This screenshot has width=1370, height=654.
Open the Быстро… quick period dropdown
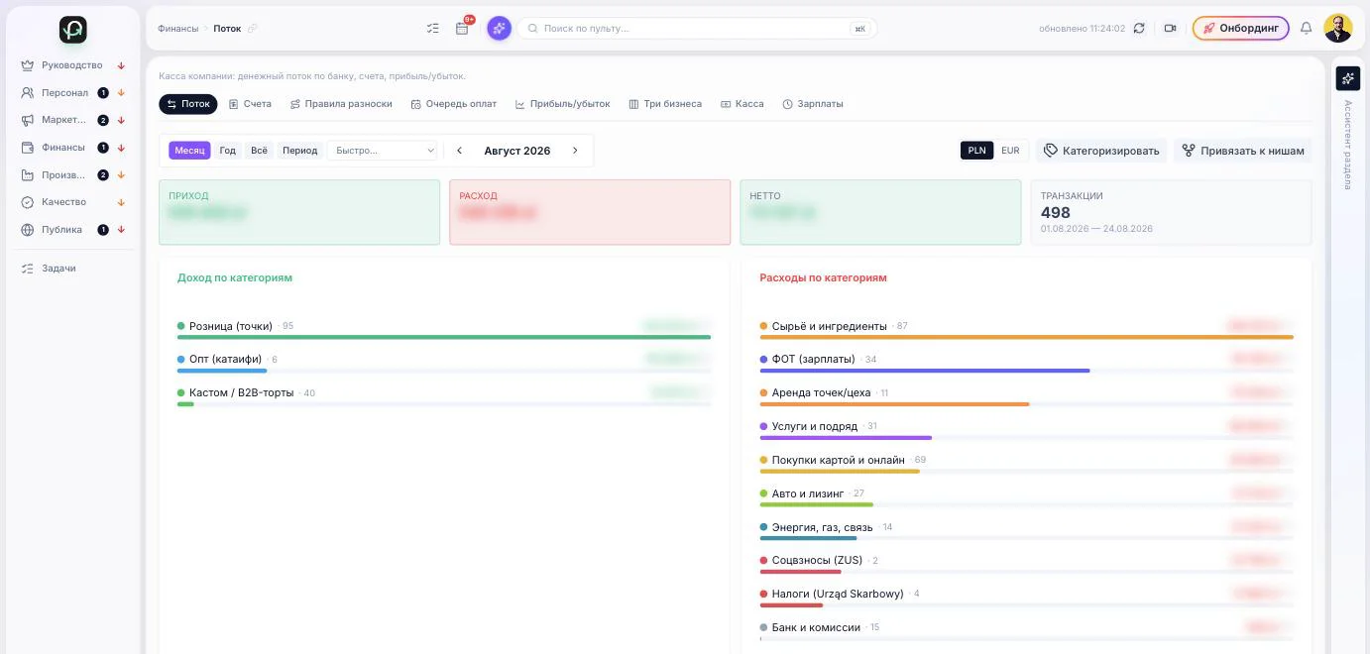[383, 151]
